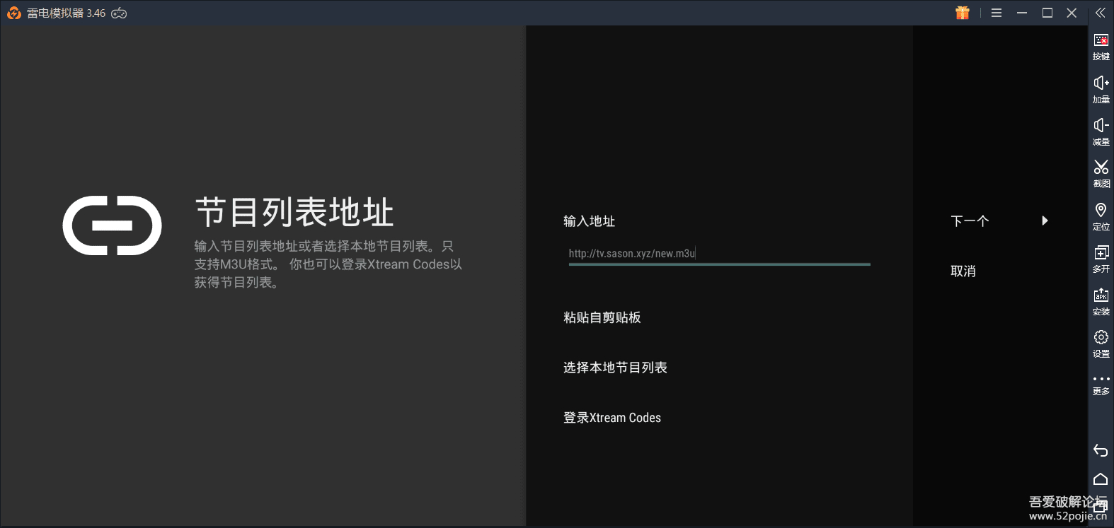Image resolution: width=1114 pixels, height=528 pixels.
Task: Close the emulator window
Action: pos(1072,13)
